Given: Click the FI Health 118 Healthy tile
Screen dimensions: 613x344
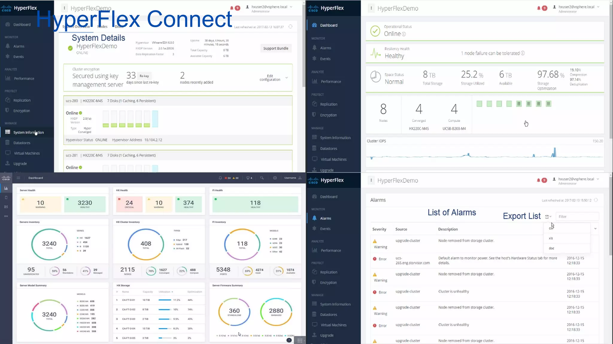Looking at the screenshot, I should point(255,204).
